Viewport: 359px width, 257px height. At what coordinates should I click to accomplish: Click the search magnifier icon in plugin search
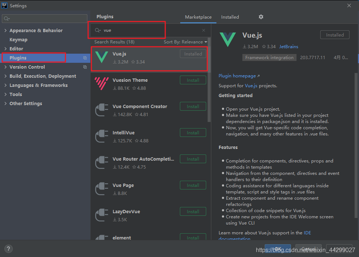98,30
